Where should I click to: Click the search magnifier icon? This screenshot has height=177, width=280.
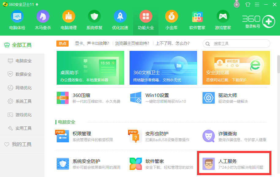207,44
